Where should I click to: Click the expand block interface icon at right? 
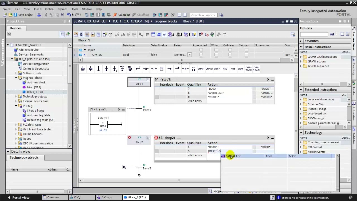293,34
